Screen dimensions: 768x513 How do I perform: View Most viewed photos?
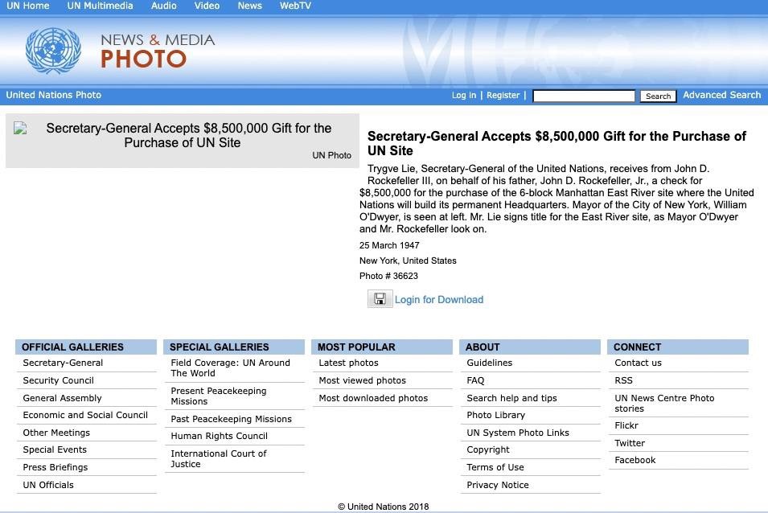point(363,380)
